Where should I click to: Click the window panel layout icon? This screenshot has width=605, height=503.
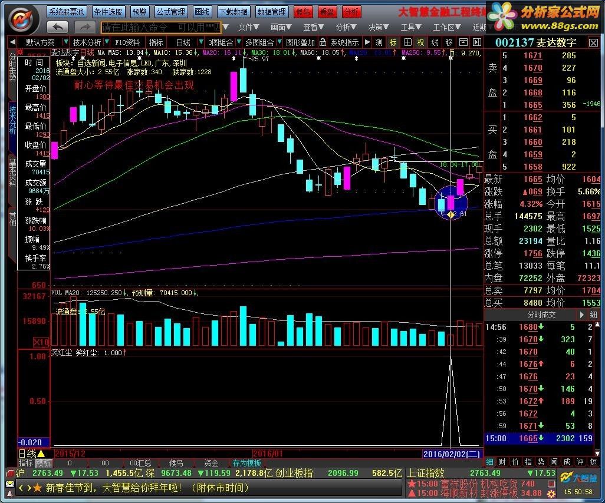(463, 42)
